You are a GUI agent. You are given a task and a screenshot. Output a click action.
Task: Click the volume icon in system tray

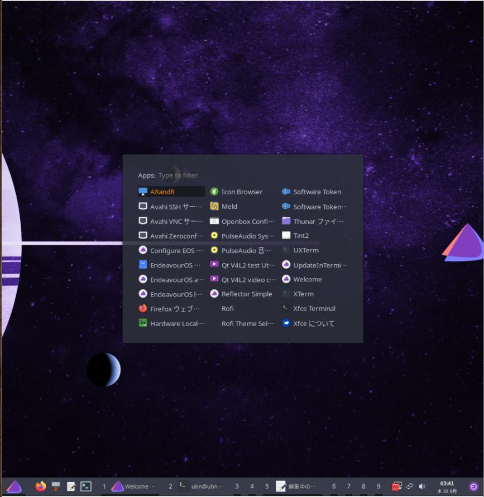pyautogui.click(x=422, y=486)
